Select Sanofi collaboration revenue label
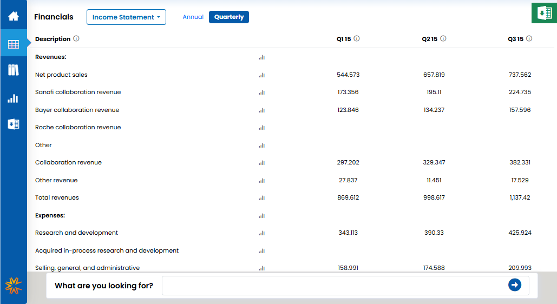 [x=78, y=92]
